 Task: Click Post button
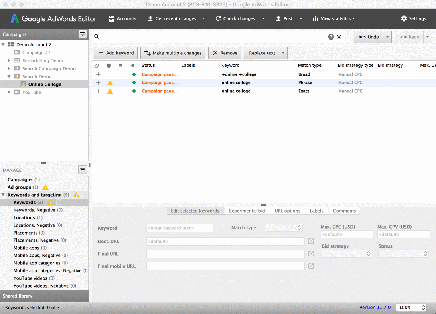284,19
